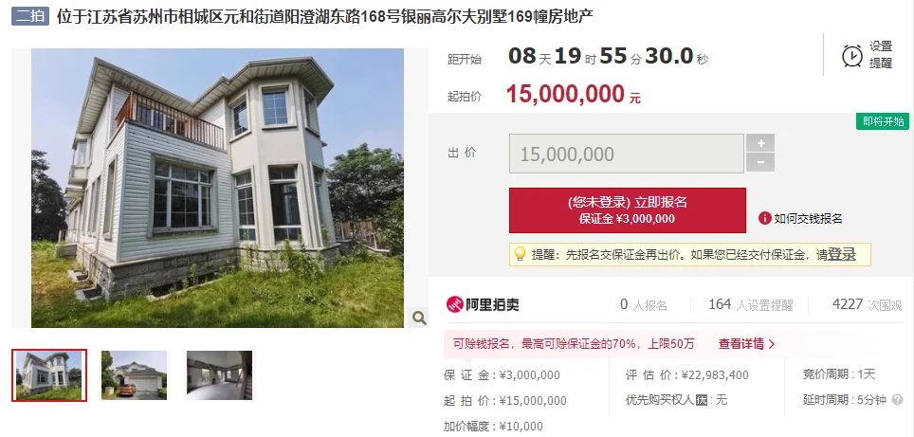
Task: Open the 登录 login link
Action: [x=842, y=254]
